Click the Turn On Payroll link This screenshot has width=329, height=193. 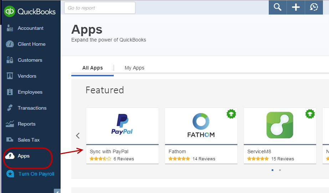(x=36, y=174)
